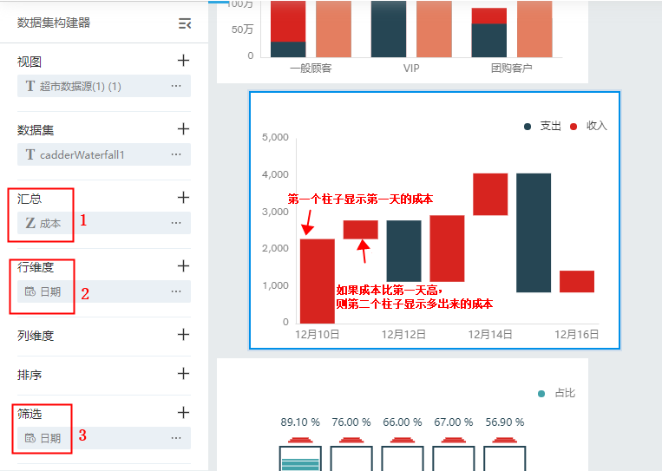Viewport: 662px width, 471px height.
Task: Click the 76.00 % value label
Action: (x=351, y=422)
